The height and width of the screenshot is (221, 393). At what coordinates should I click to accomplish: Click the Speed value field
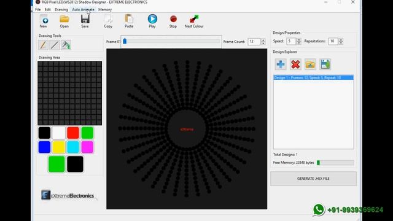click(x=291, y=41)
